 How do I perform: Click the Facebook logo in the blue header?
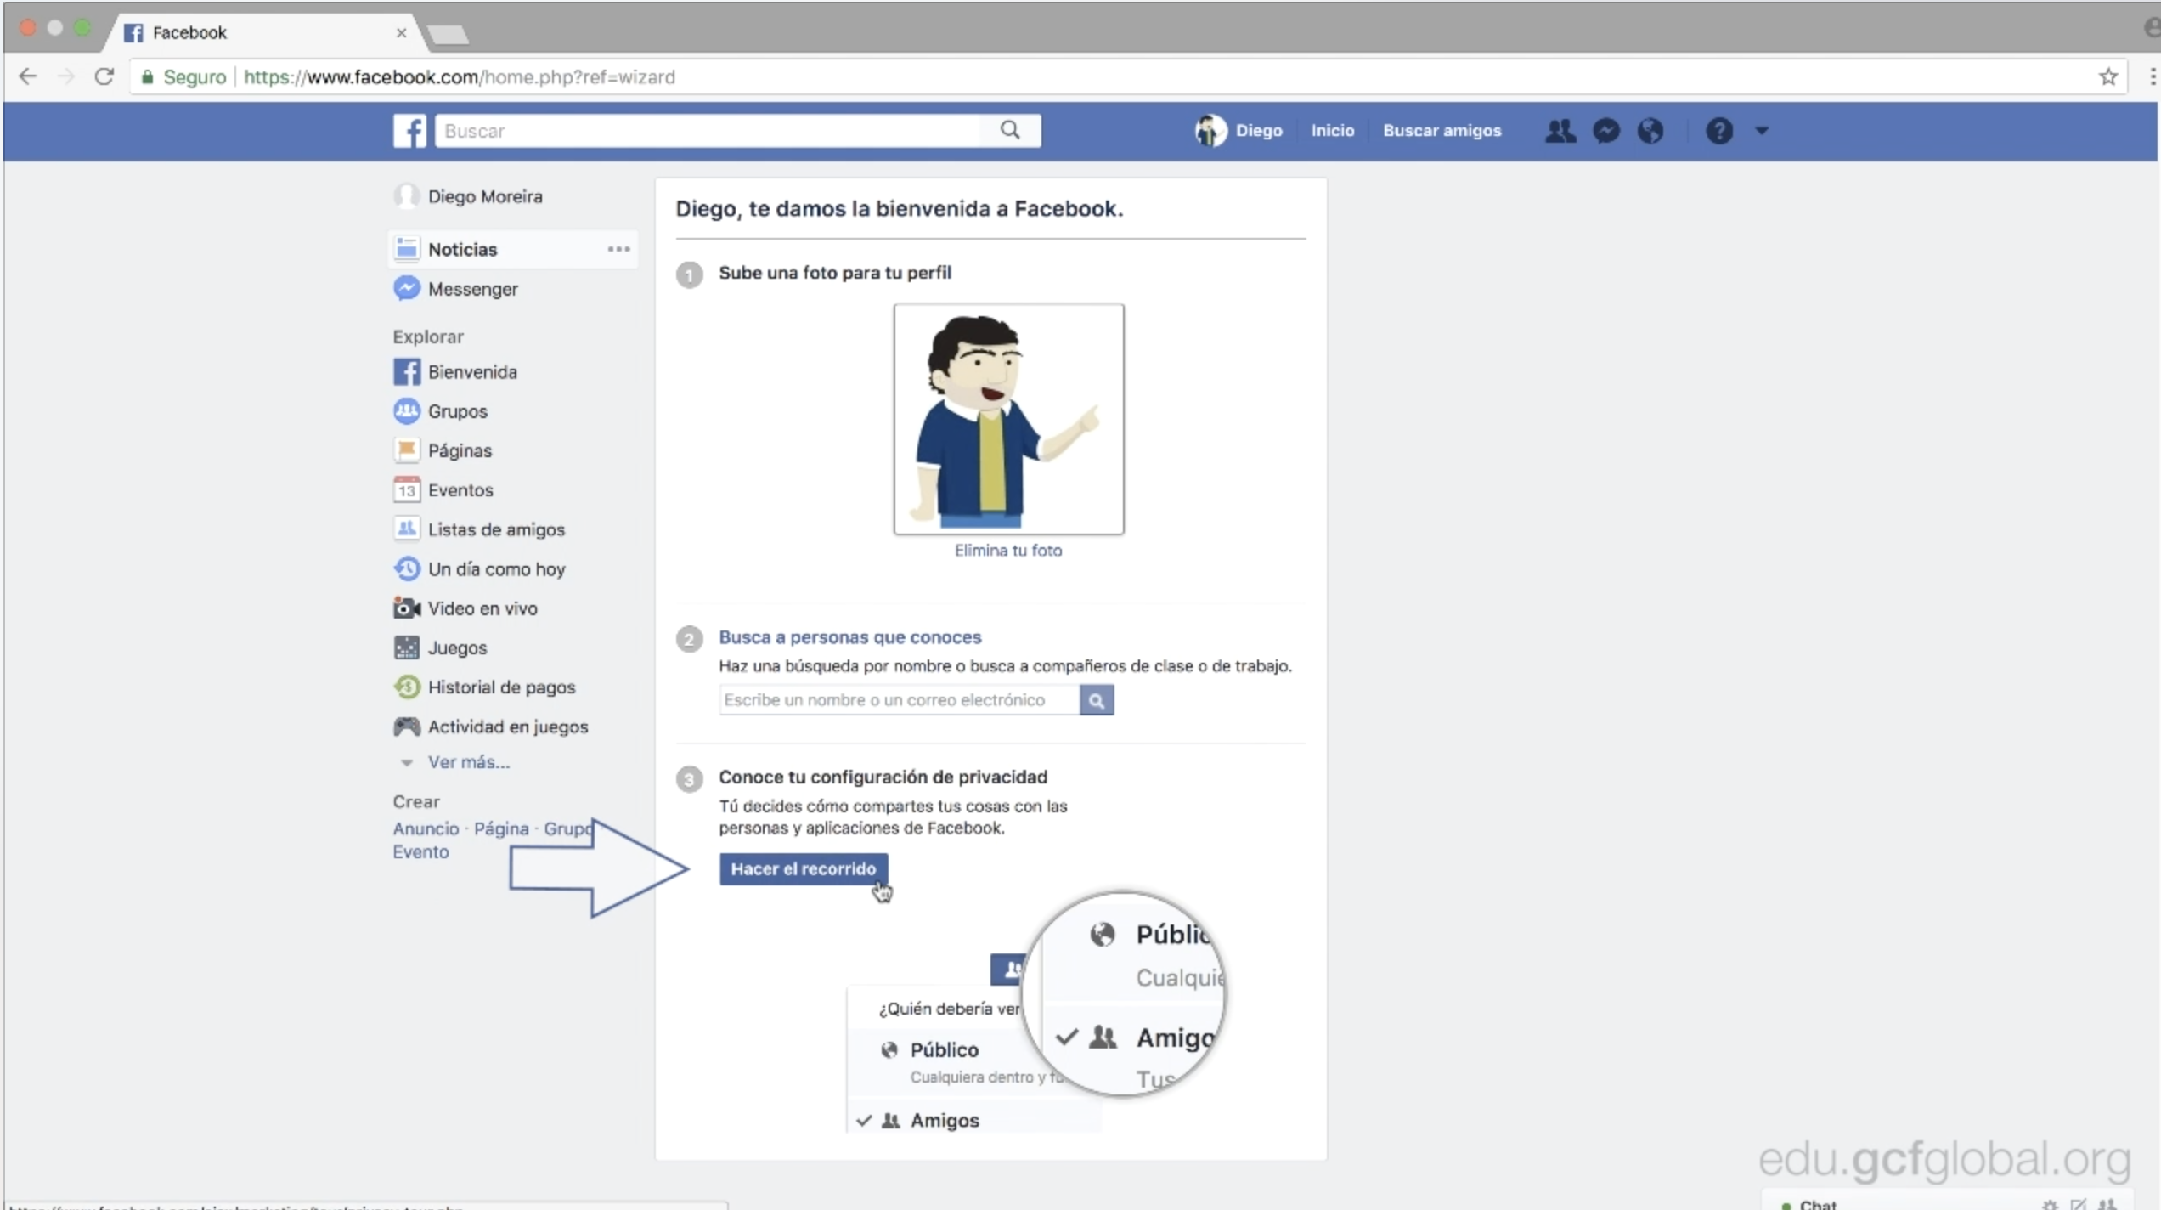click(409, 131)
